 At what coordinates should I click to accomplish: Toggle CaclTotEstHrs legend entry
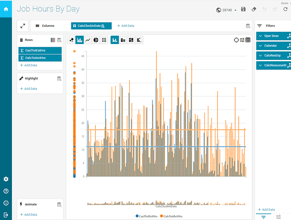[146, 216]
